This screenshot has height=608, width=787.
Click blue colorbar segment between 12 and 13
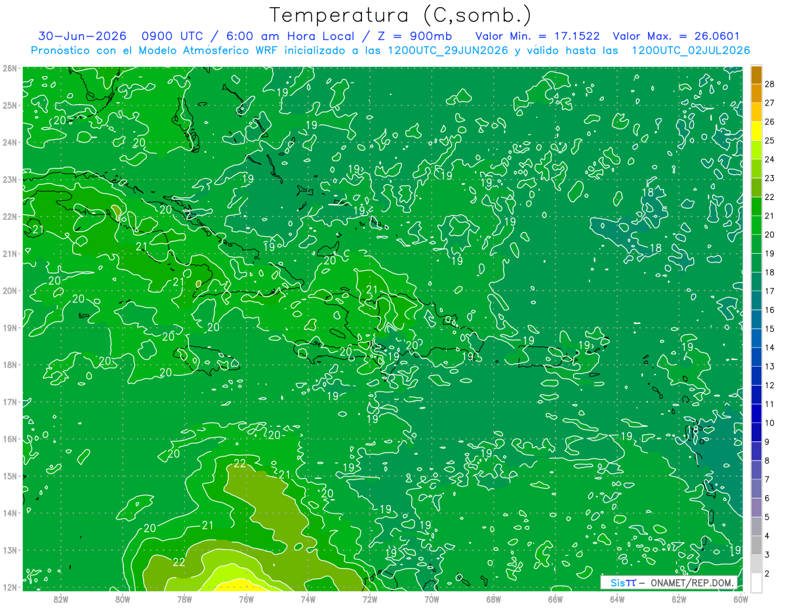click(x=756, y=376)
